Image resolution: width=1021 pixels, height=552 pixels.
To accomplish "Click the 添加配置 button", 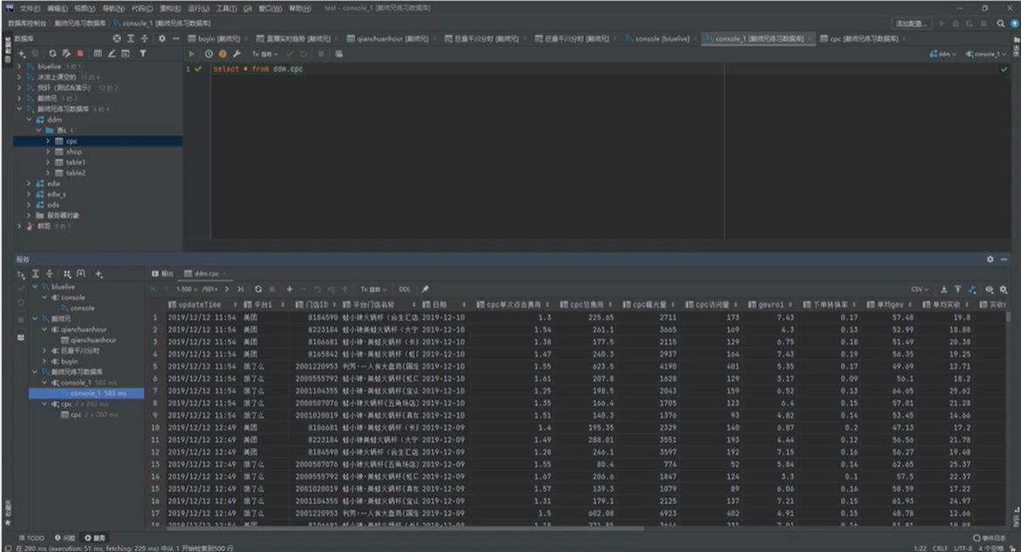I will click(910, 24).
